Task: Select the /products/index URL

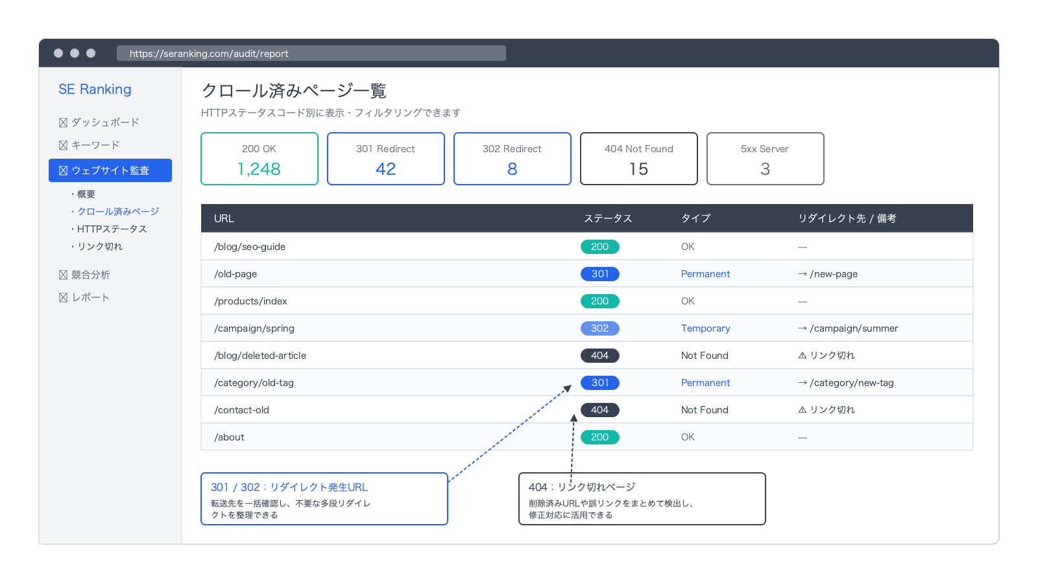Action: tap(250, 301)
